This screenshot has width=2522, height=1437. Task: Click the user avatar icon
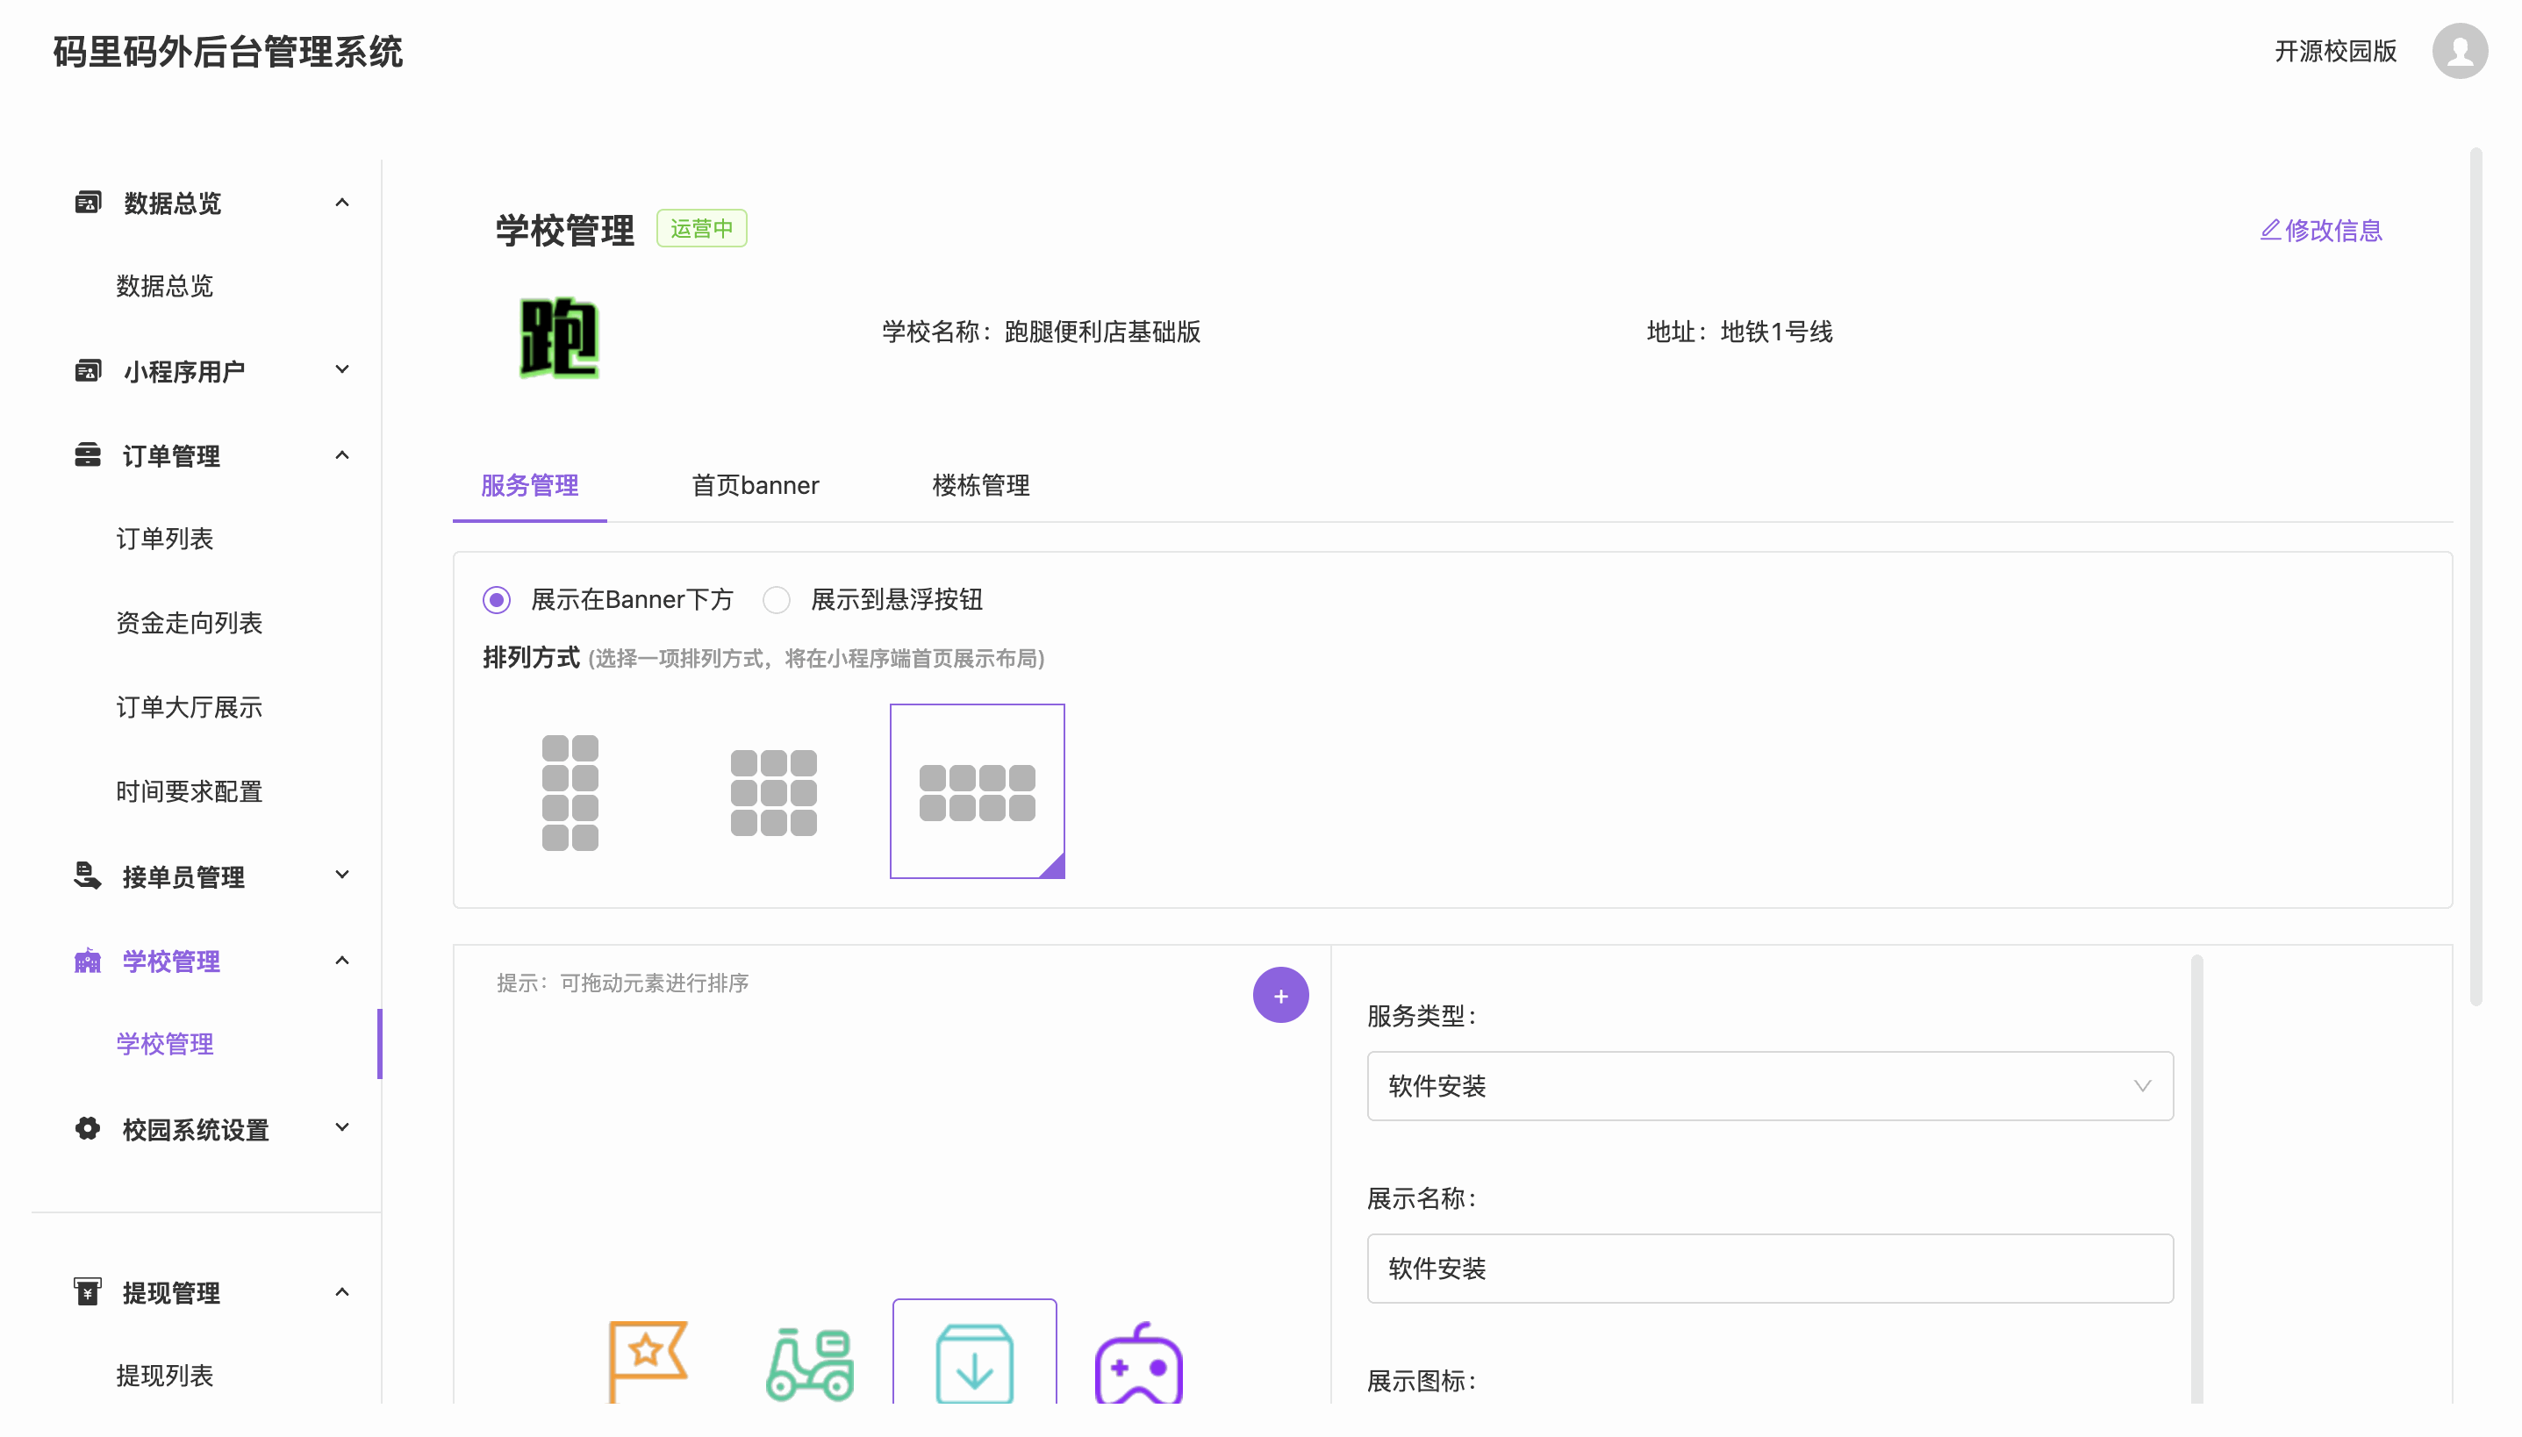[2459, 50]
